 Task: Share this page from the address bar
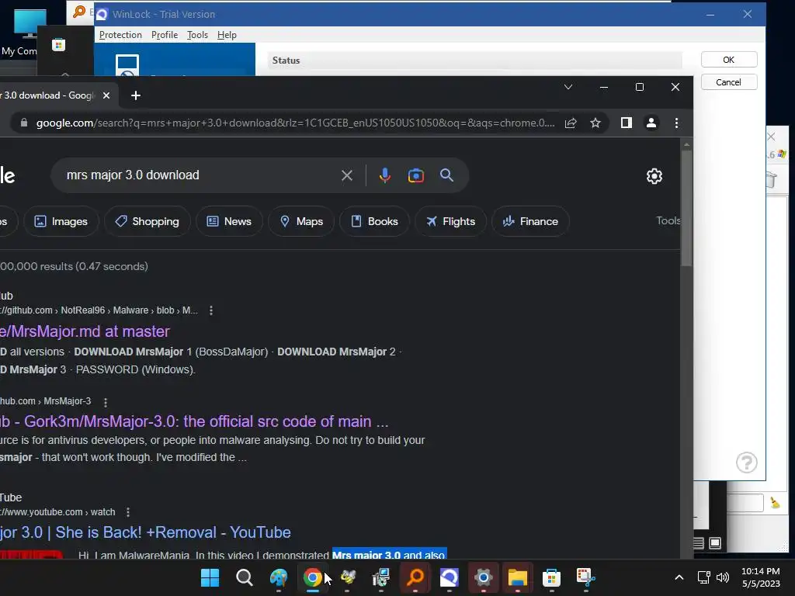pos(571,123)
